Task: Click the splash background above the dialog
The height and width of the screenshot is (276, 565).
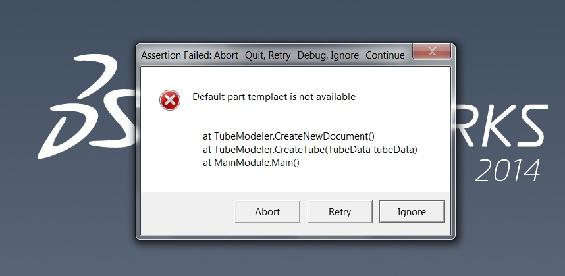Action: 290,20
